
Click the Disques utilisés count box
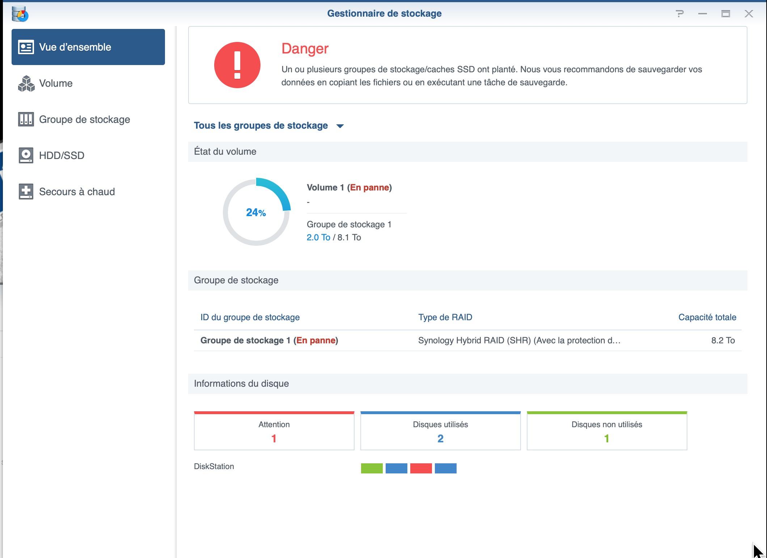[x=440, y=431]
